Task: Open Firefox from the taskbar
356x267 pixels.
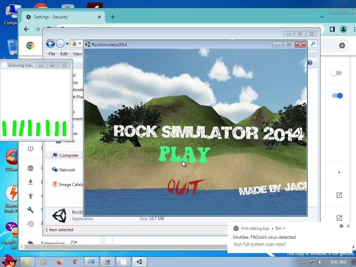Action: (x=59, y=262)
